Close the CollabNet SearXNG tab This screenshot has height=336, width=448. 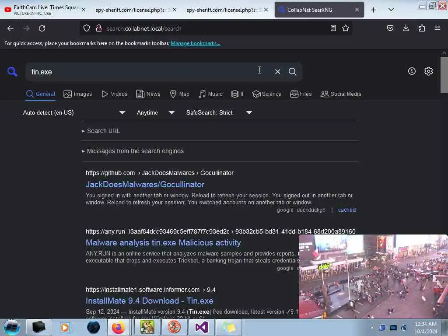(357, 10)
